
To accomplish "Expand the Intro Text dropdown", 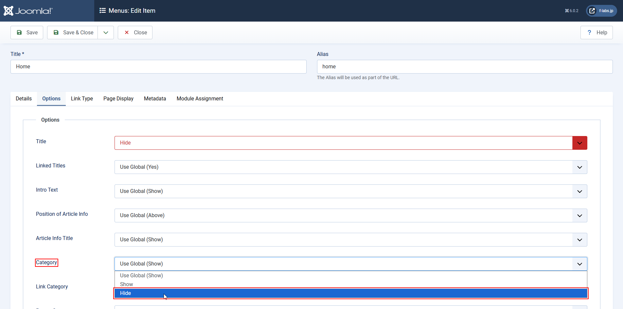I will [350, 191].
